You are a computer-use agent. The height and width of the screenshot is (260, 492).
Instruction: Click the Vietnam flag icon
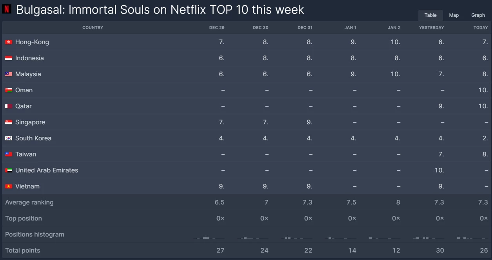click(x=9, y=186)
